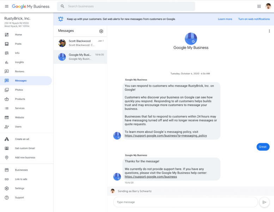Screen dimensions: 274x212
Task: Open the messaging_policy support link
Action: 166,136
